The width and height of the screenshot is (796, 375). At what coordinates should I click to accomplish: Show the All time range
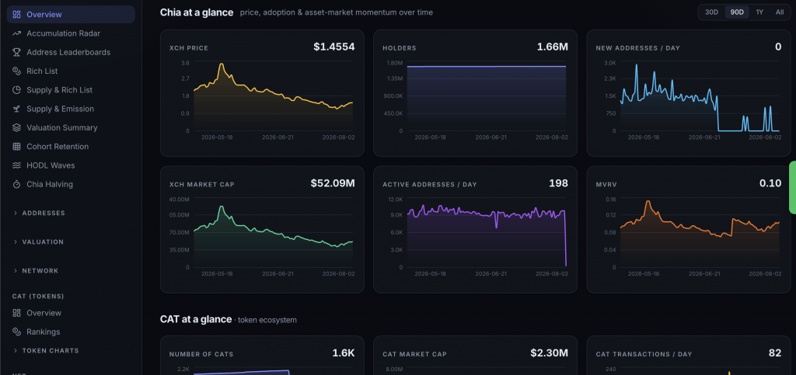click(x=780, y=12)
